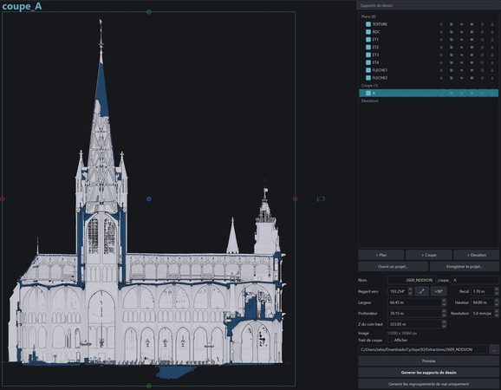Image resolution: width=501 pixels, height=390 pixels.
Task: Click the Profondeur value stepper arrows
Action: 444,314
